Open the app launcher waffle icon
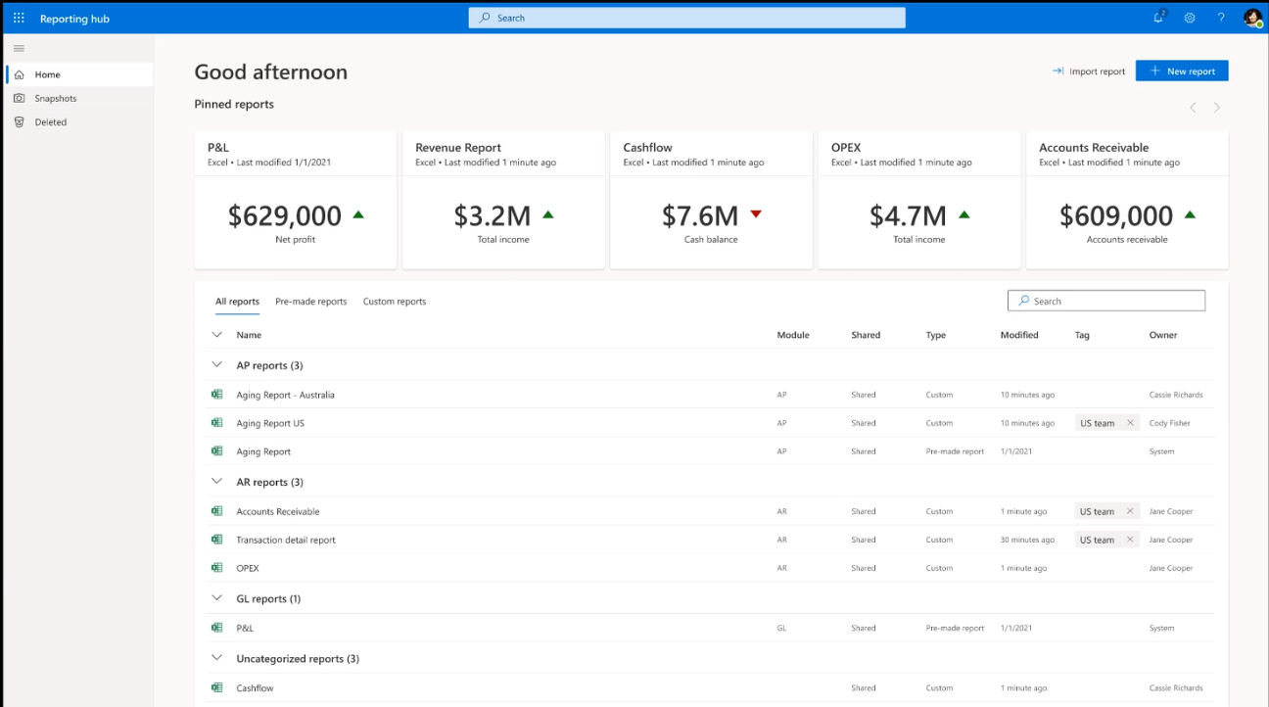Image resolution: width=1269 pixels, height=707 pixels. tap(19, 18)
